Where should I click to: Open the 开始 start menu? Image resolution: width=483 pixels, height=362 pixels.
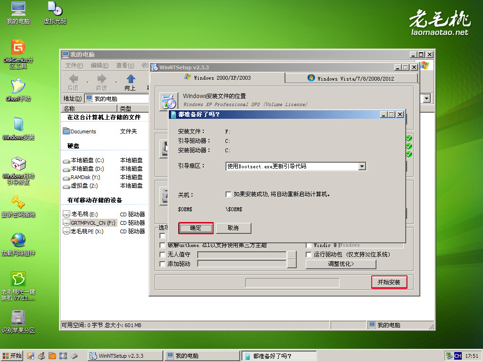(x=12, y=356)
